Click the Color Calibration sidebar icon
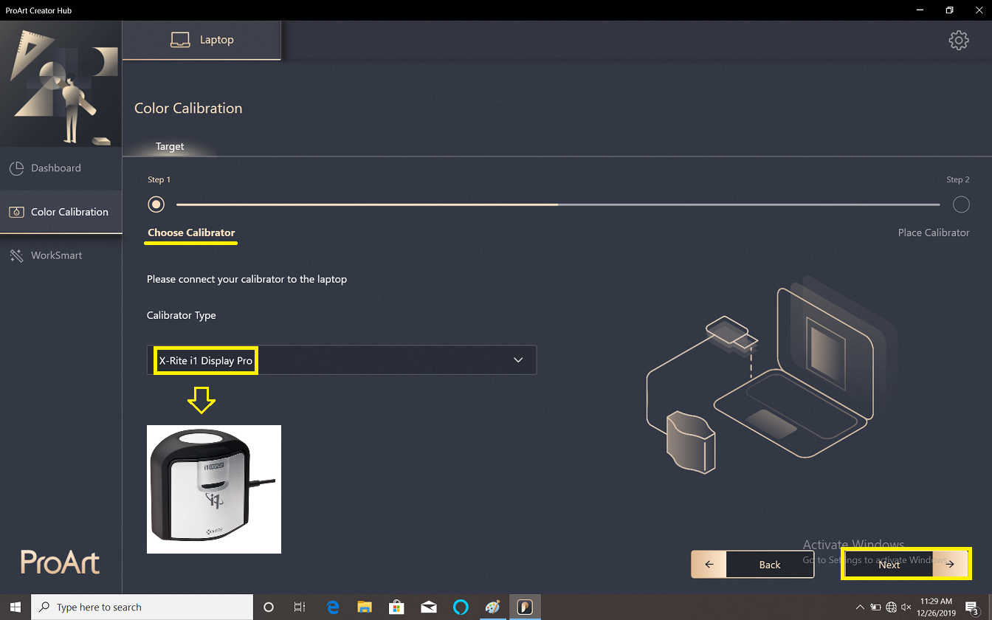 click(16, 212)
